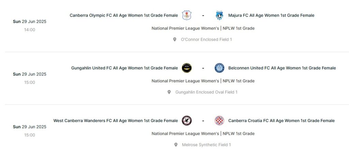
Task: Open Belconnen United FC team link
Action: coord(282,68)
